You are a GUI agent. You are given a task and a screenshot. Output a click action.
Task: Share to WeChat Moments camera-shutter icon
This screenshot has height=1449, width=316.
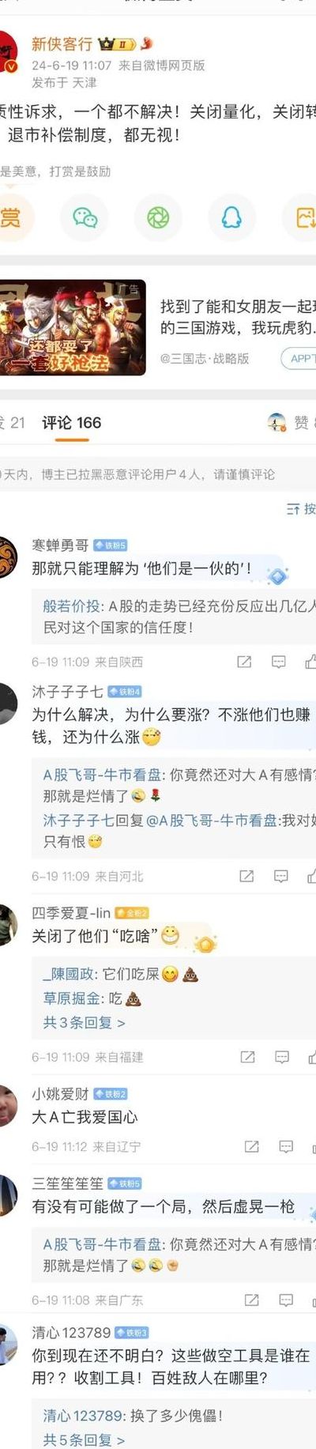click(158, 217)
